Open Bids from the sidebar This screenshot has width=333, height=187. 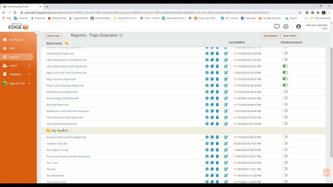coord(12,48)
